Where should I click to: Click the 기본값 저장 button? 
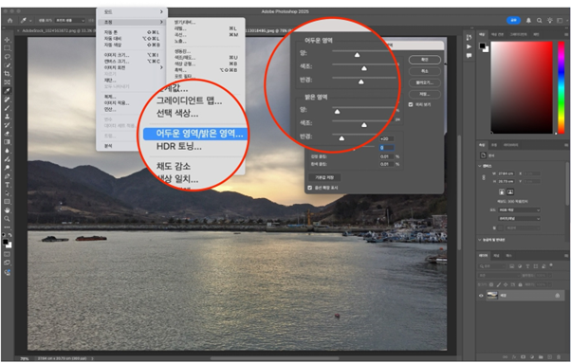pyautogui.click(x=324, y=177)
